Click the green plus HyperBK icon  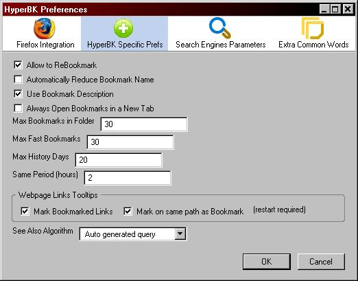pyautogui.click(x=123, y=28)
